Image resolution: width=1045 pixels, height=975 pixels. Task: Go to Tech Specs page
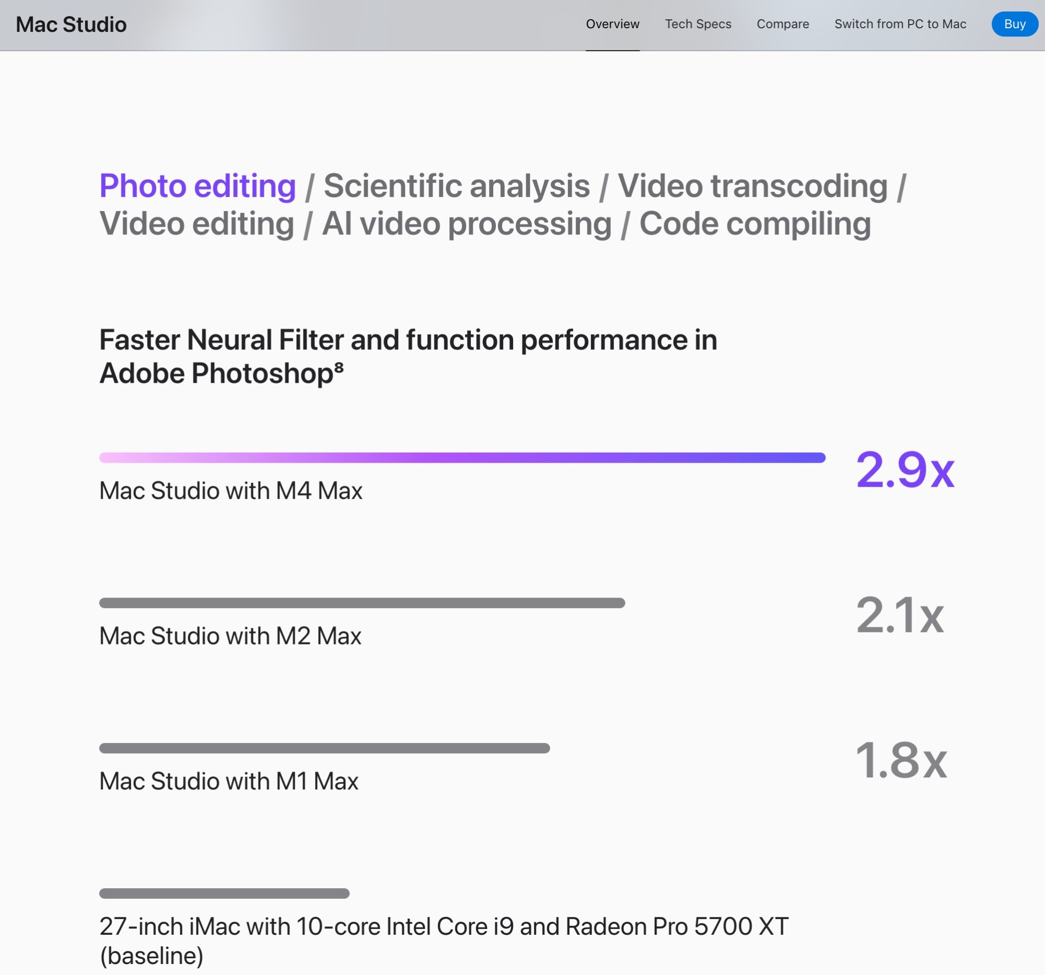click(x=698, y=24)
